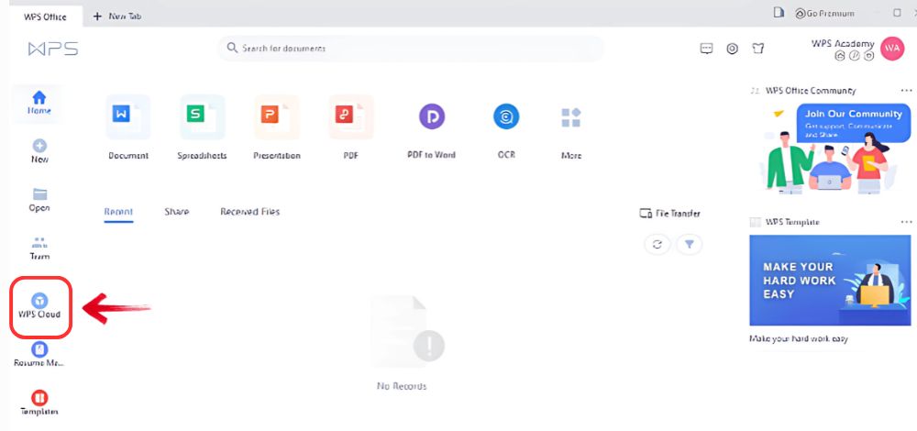This screenshot has width=917, height=431.
Task: Open WPS Cloud from the sidebar
Action: tap(39, 306)
